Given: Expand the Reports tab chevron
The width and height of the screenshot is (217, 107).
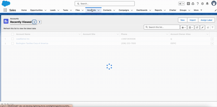Looking at the screenshot, I should tap(165, 10).
